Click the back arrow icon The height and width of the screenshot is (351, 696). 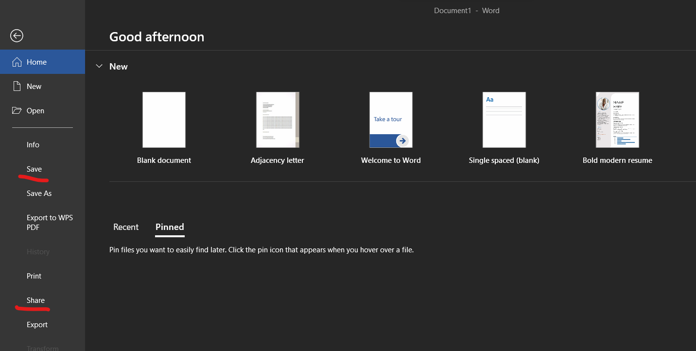17,35
